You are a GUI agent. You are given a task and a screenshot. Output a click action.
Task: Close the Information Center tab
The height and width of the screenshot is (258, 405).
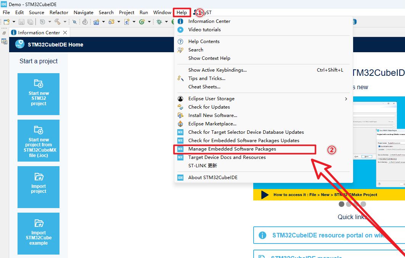[x=65, y=32]
